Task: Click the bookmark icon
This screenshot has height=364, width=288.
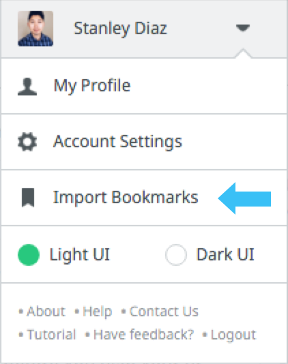Action: click(x=28, y=198)
